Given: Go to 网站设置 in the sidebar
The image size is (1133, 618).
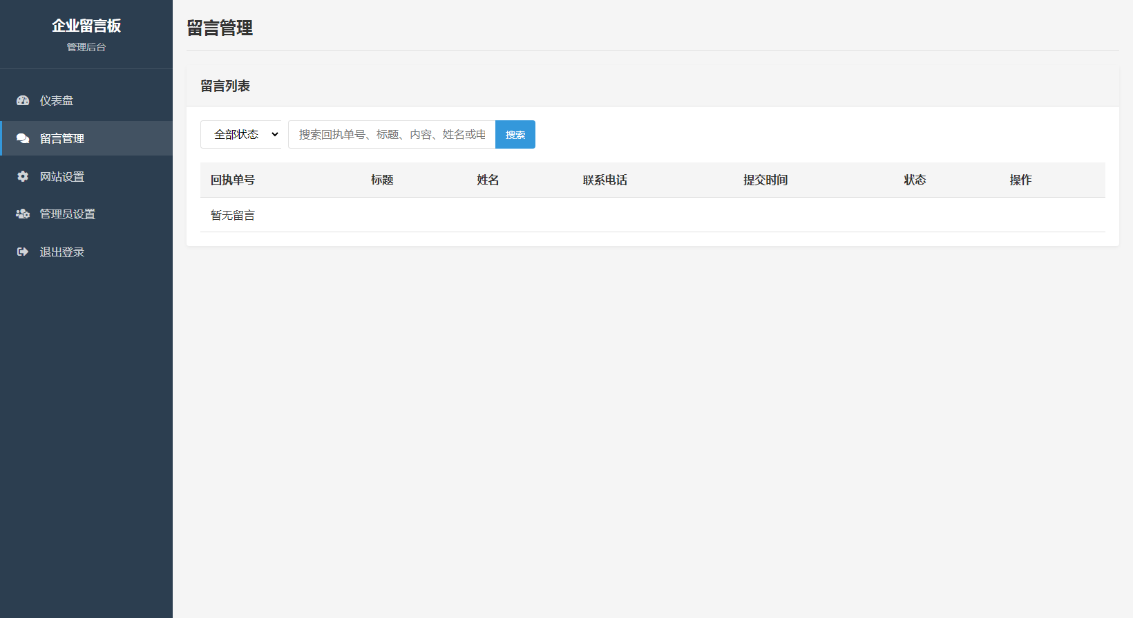Looking at the screenshot, I should 62,176.
